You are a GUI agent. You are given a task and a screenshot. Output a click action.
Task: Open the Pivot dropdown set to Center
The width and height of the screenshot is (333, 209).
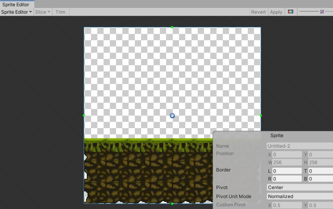[x=300, y=188]
